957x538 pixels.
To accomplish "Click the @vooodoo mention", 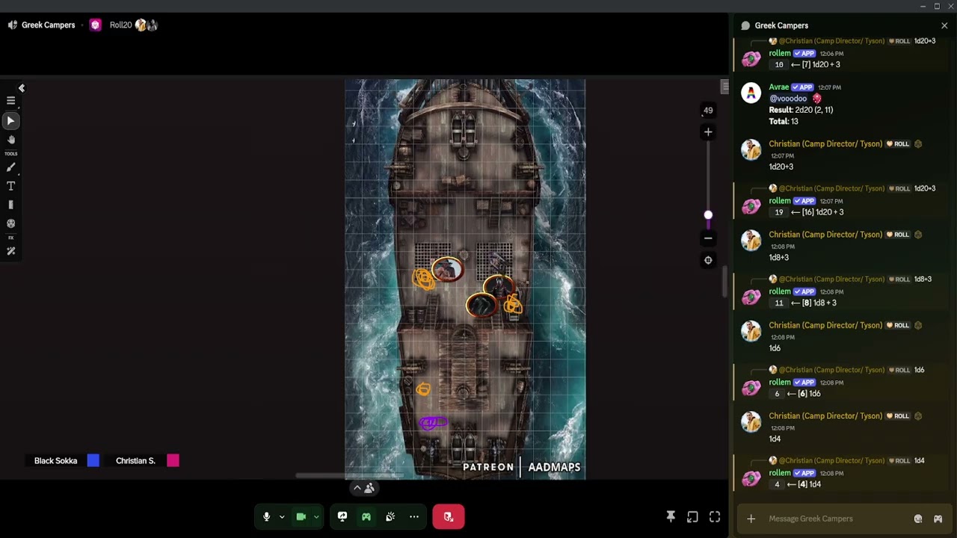I will 788,99.
